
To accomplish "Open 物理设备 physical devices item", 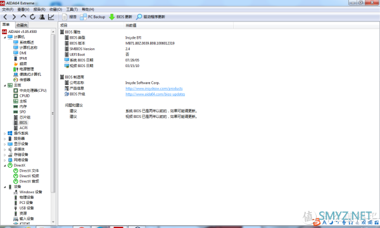I will coord(24,197).
